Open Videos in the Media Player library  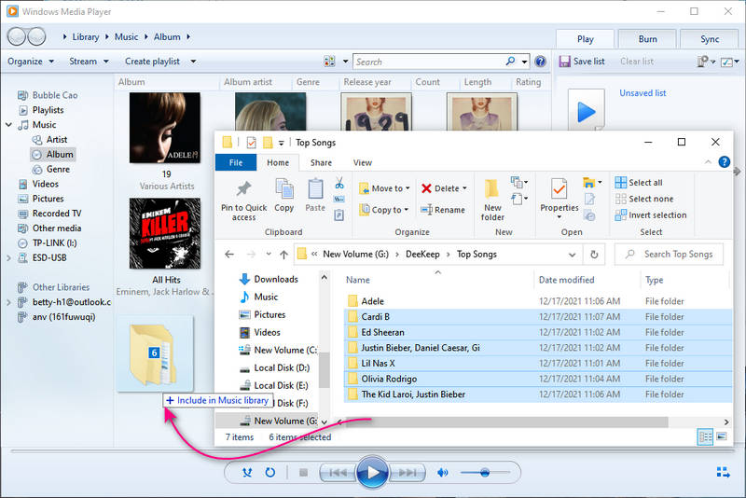45,184
